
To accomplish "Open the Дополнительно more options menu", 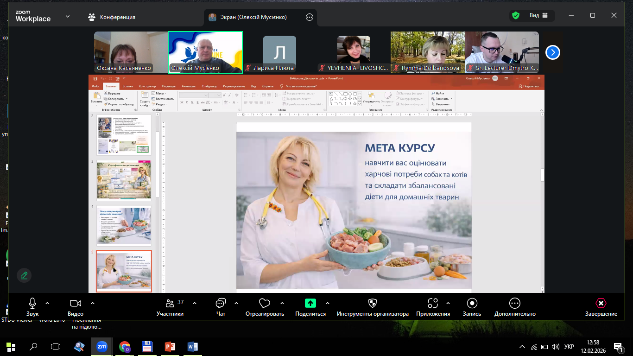I will [x=515, y=303].
